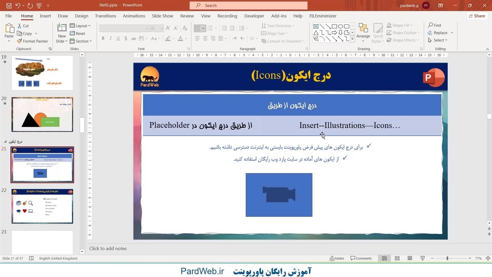Image resolution: width=492 pixels, height=277 pixels.
Task: Collapse the درج ایکون section in slide panel
Action: [5, 142]
